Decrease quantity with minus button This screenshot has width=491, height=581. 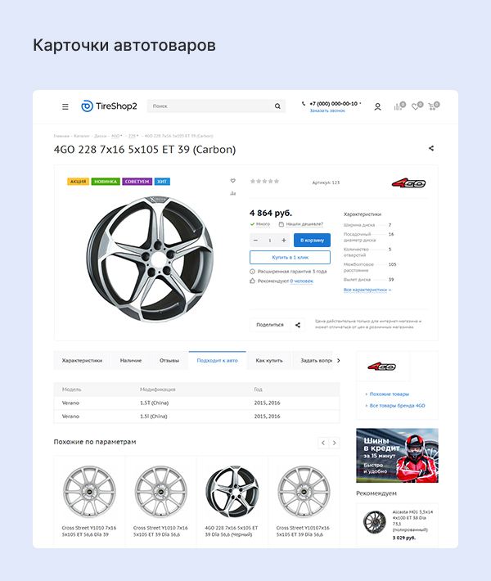[x=256, y=240]
